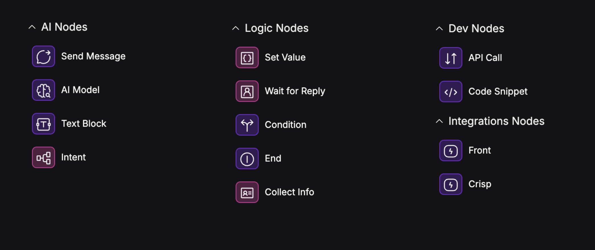Click the Intent node icon
This screenshot has height=250, width=595.
43,157
